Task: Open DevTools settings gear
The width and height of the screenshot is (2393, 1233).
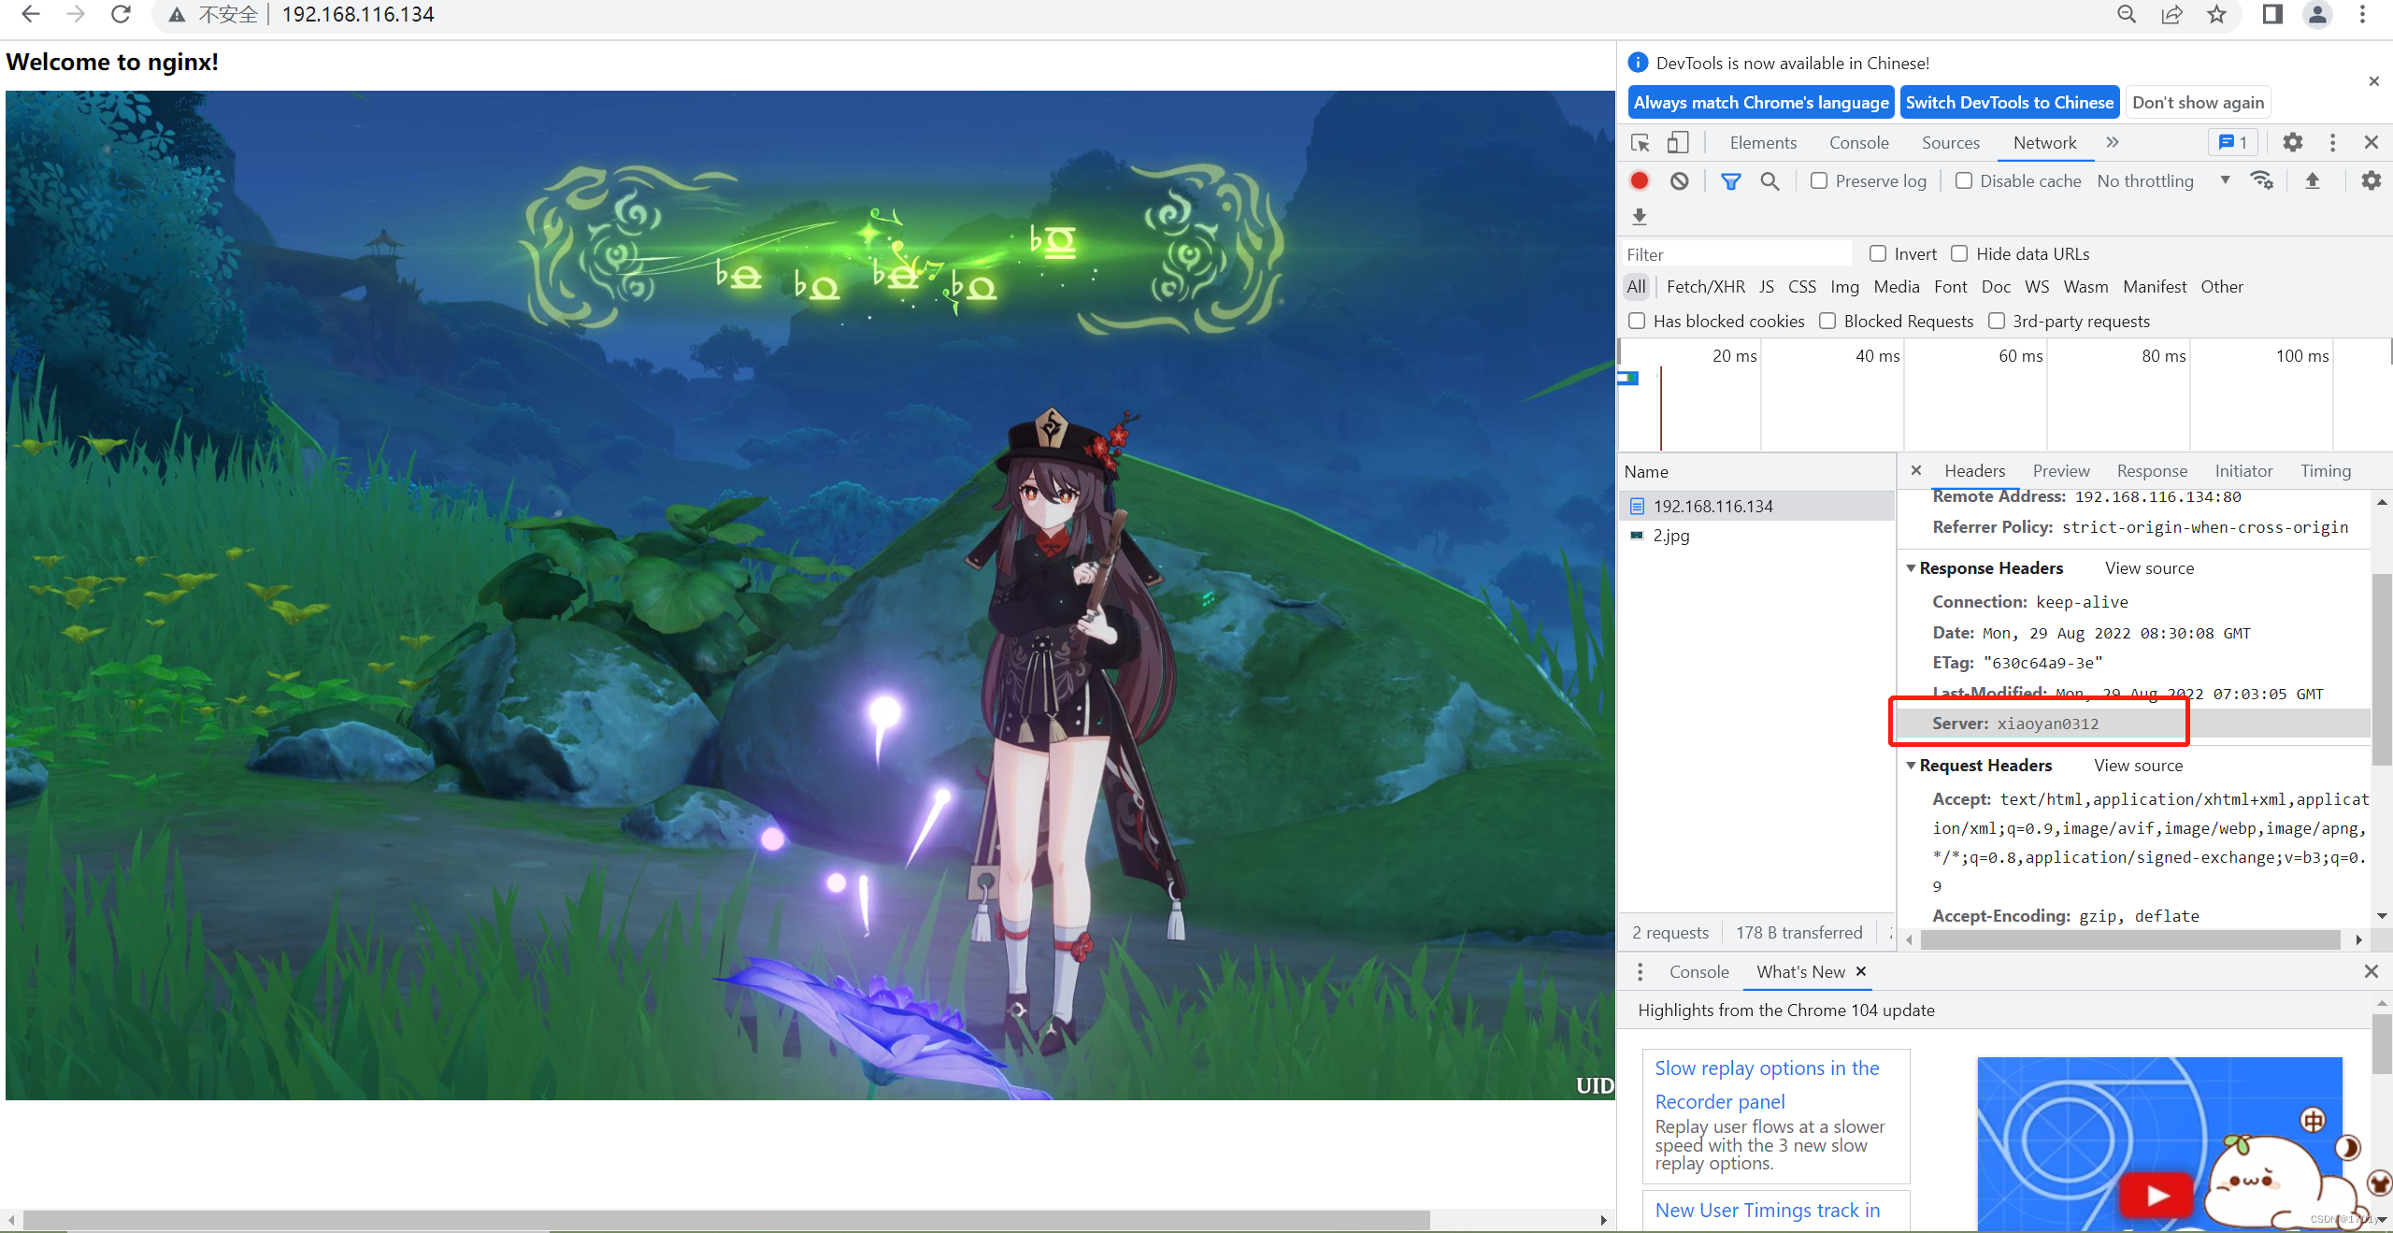Action: point(2292,142)
